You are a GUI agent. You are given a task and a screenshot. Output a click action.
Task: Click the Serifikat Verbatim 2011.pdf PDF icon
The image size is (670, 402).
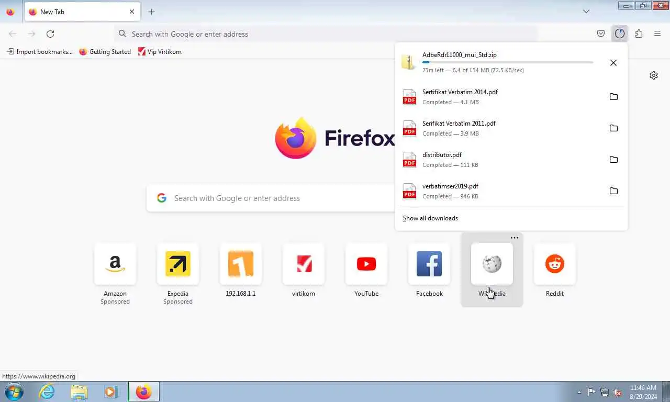click(409, 128)
